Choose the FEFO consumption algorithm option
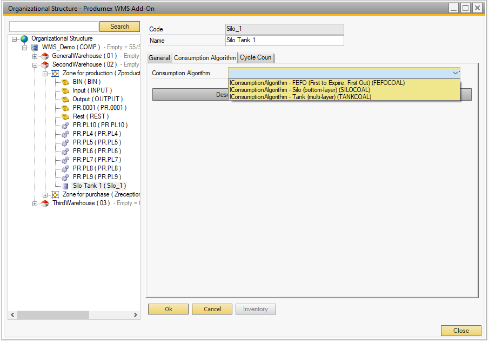 coord(317,83)
